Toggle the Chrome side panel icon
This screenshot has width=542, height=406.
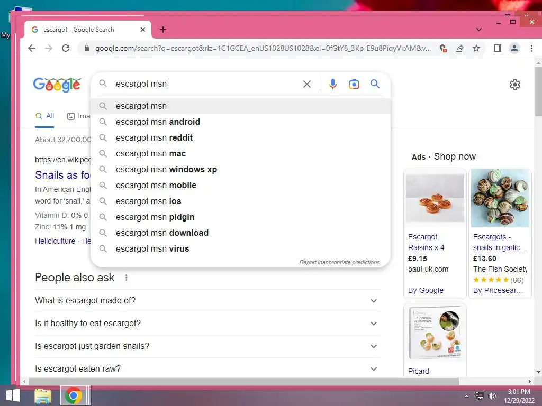498,48
